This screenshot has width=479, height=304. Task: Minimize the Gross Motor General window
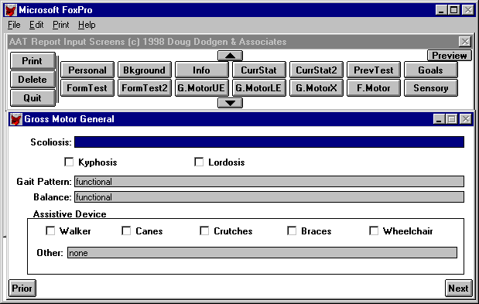click(439, 119)
